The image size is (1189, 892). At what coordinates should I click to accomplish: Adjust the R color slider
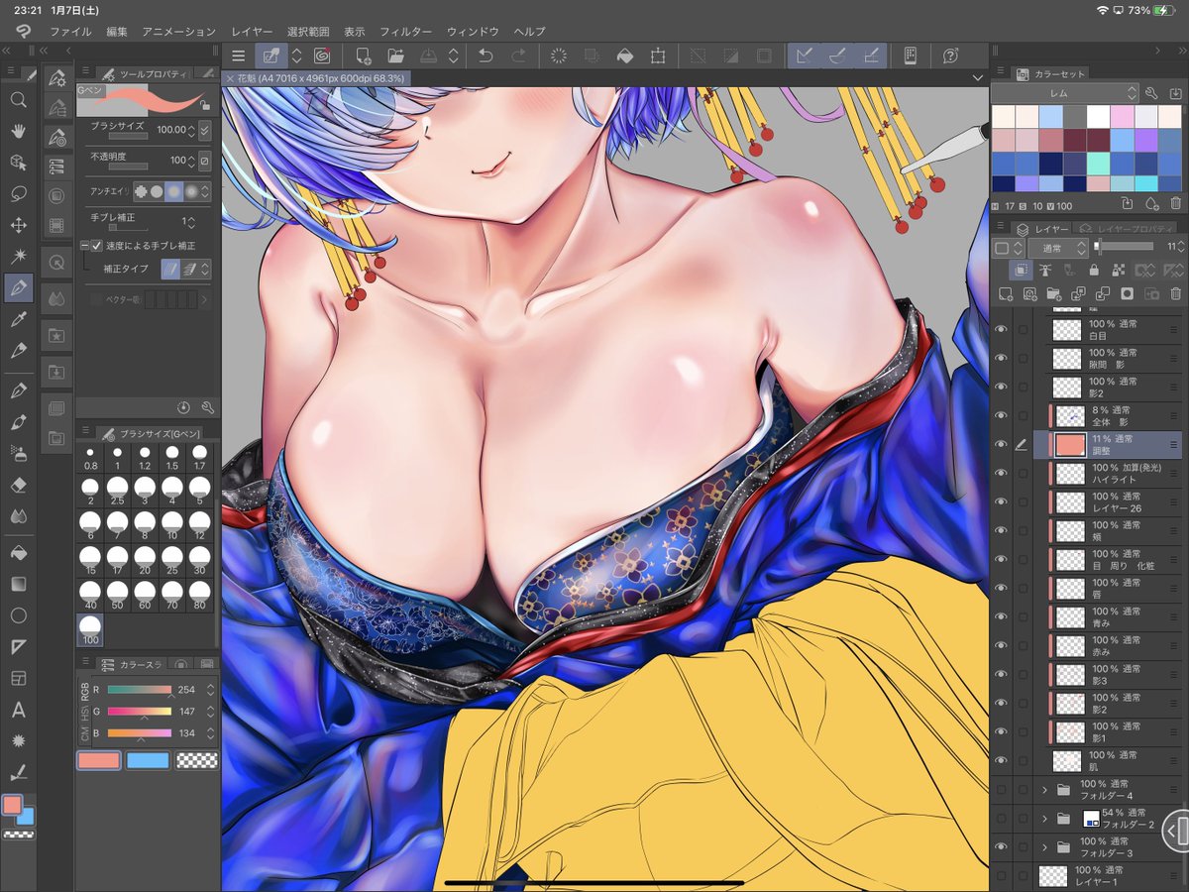click(138, 689)
